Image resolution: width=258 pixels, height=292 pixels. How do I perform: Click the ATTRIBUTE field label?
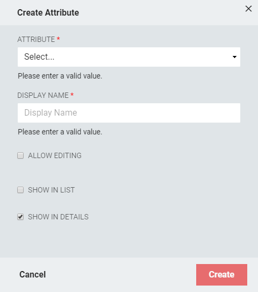click(x=36, y=39)
